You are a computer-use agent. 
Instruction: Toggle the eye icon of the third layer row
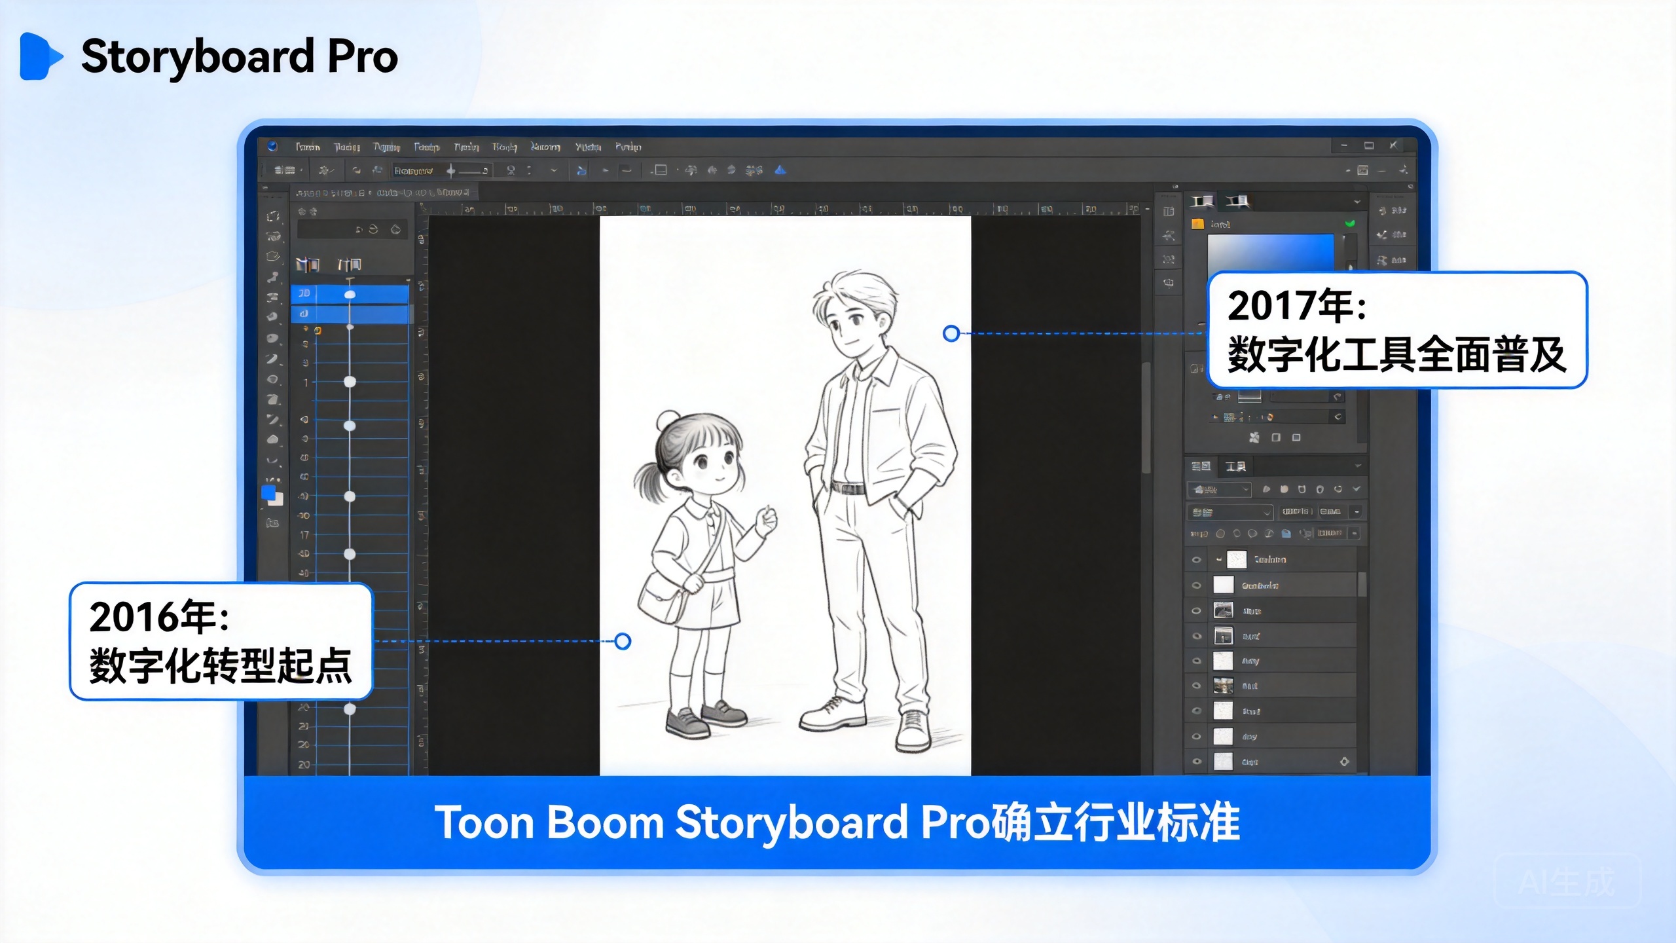point(1196,610)
